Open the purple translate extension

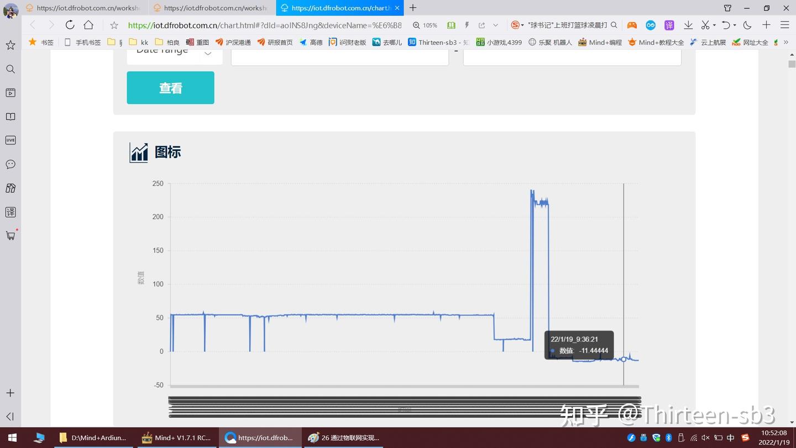point(669,25)
